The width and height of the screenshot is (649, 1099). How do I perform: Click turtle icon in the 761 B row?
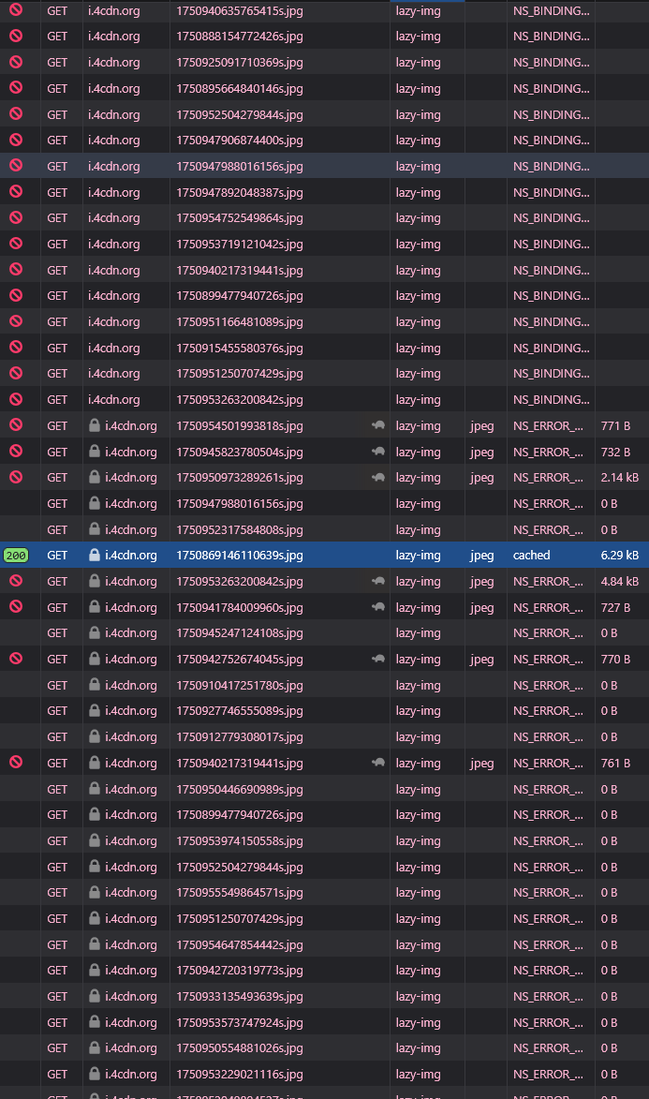(x=378, y=763)
